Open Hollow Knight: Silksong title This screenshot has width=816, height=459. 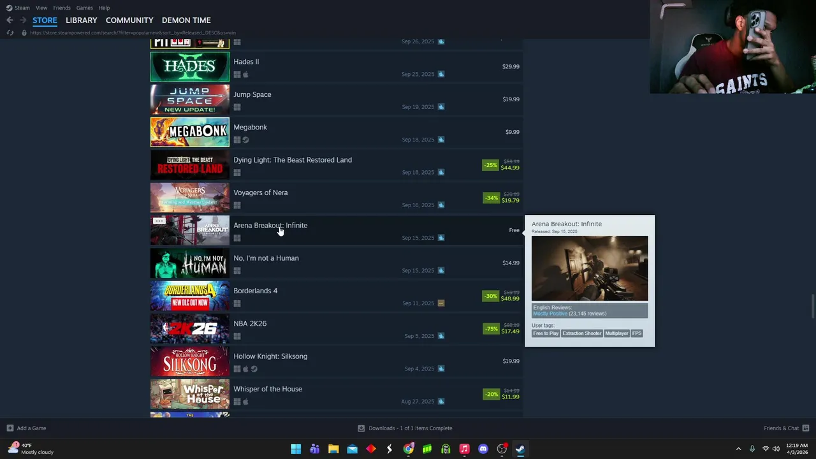click(270, 356)
